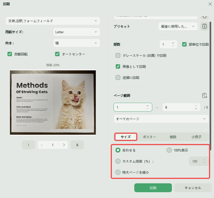Select the 合わせる radio option
Image resolution: width=214 pixels, height=198 pixels.
(118, 150)
